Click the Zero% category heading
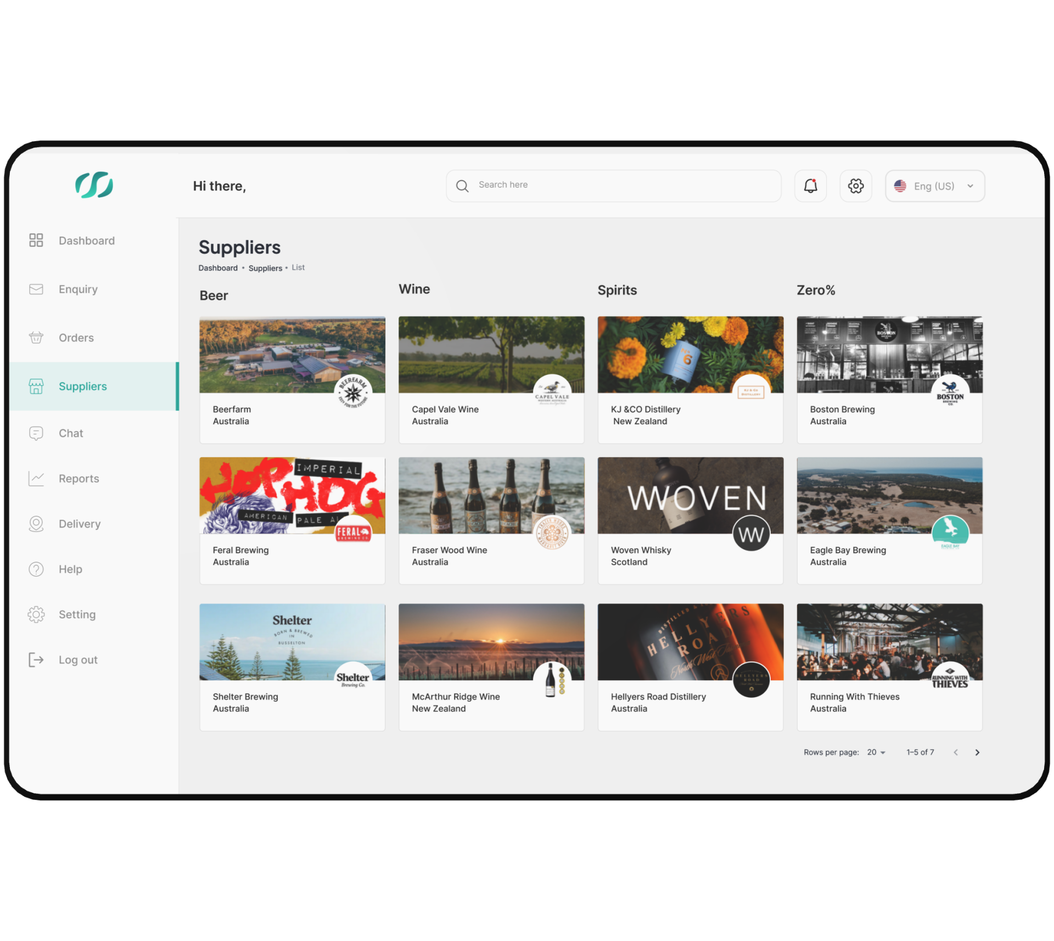The width and height of the screenshot is (1054, 941). point(816,290)
